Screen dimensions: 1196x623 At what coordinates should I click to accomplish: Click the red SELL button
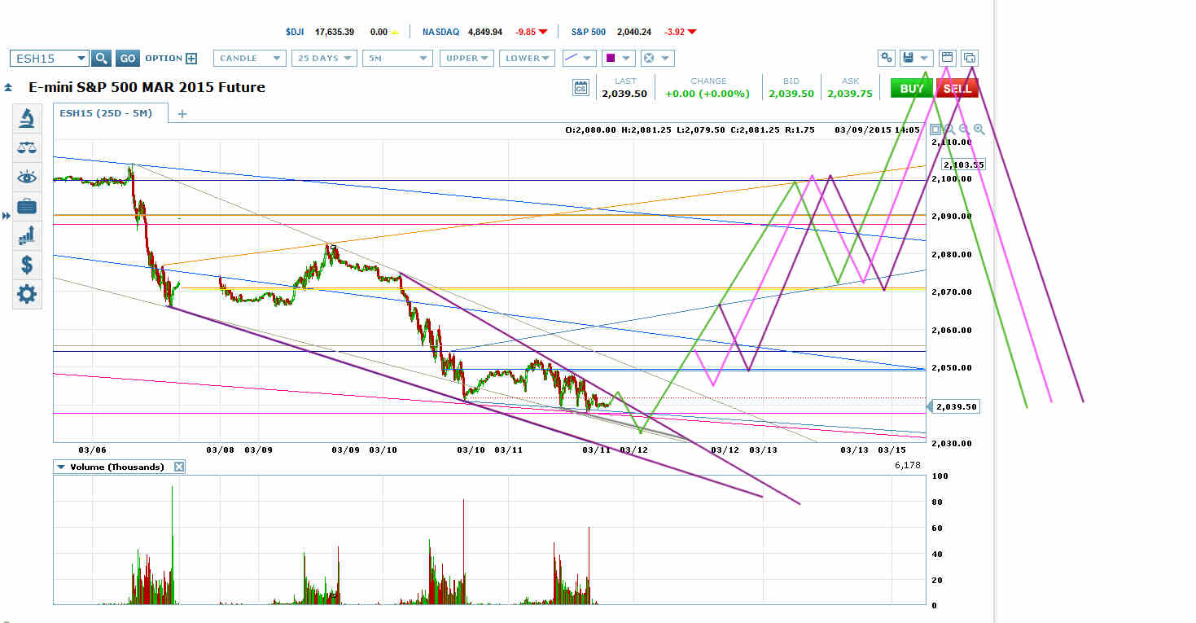point(957,89)
